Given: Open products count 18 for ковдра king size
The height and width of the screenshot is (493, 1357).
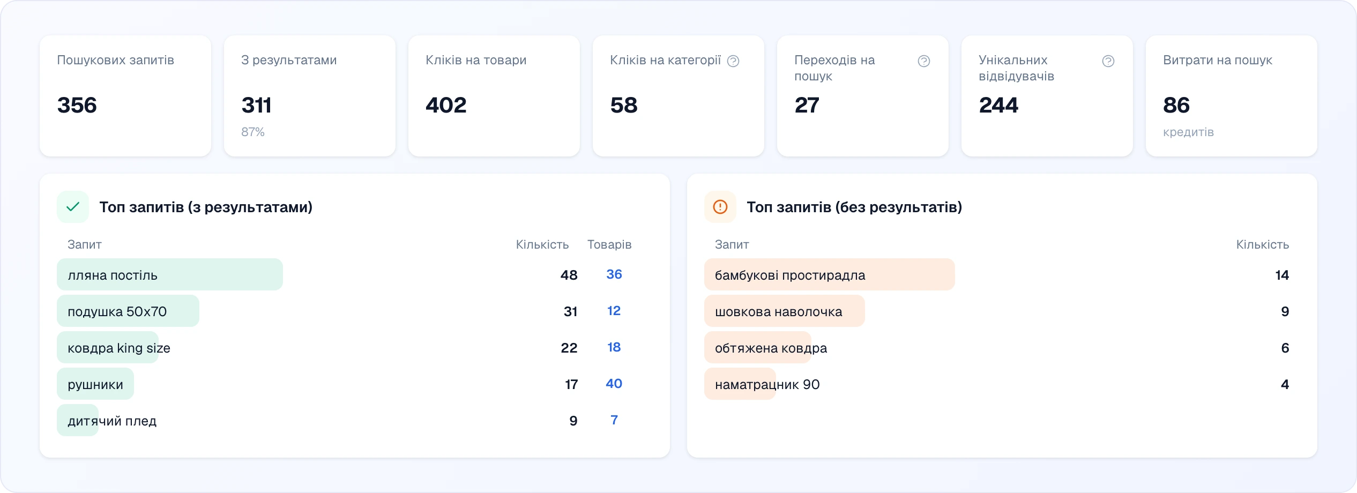Looking at the screenshot, I should pos(614,347).
